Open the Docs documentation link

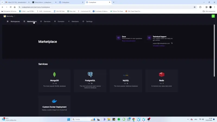[129, 41]
